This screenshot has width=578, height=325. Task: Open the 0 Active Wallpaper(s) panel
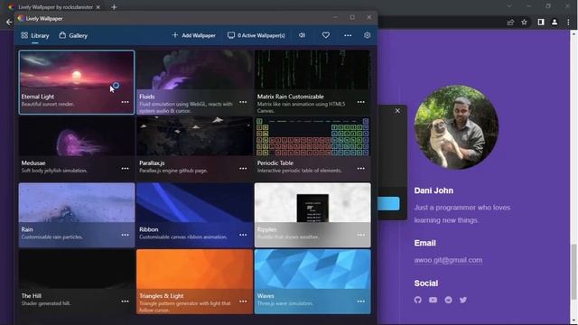pos(256,35)
